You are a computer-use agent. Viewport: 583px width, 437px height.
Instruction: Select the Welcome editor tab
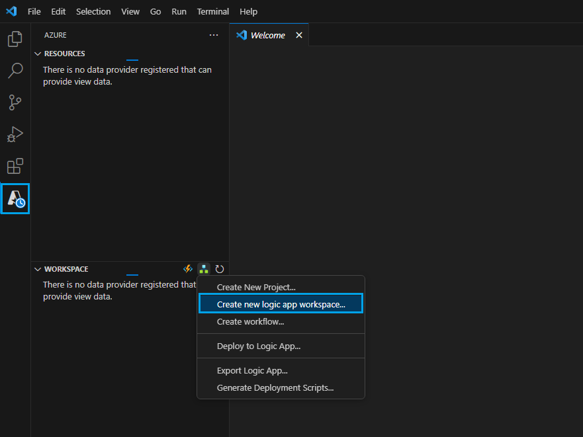tap(269, 35)
